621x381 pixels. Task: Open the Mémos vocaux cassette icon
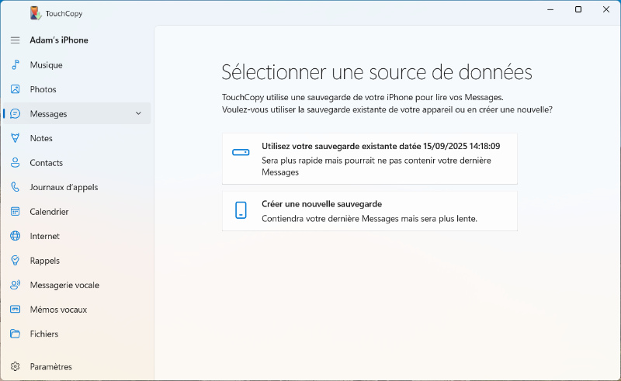[x=15, y=310]
